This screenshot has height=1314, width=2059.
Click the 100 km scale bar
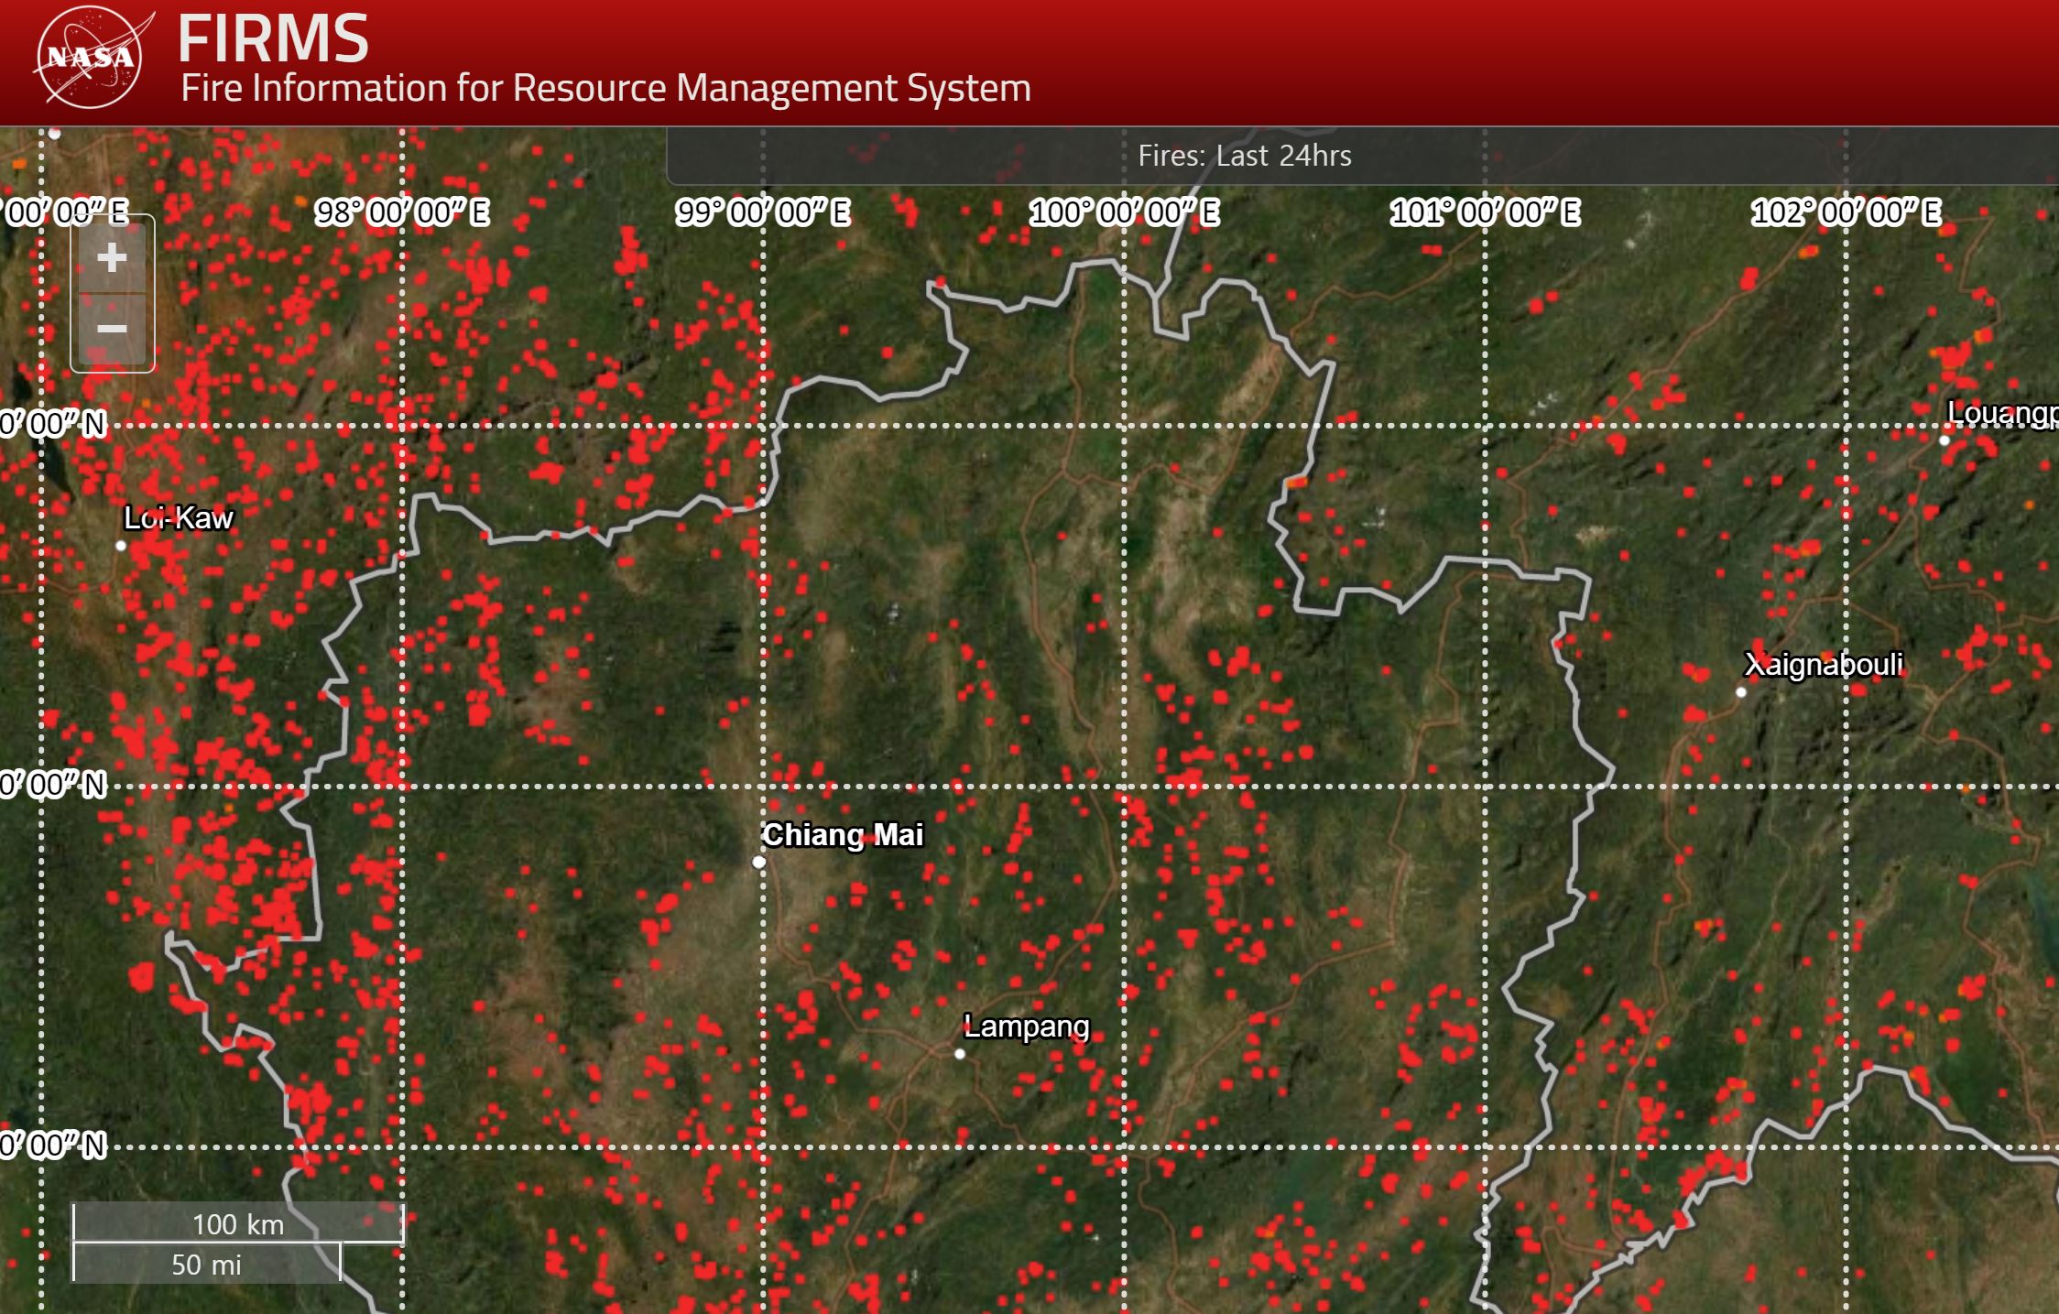coord(238,1223)
